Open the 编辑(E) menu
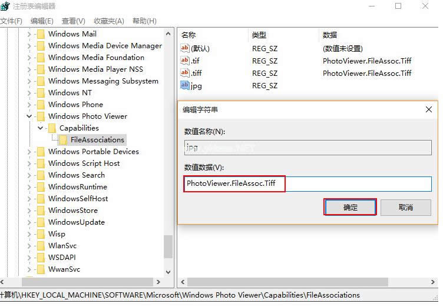This screenshot has height=307, width=443. pos(41,21)
